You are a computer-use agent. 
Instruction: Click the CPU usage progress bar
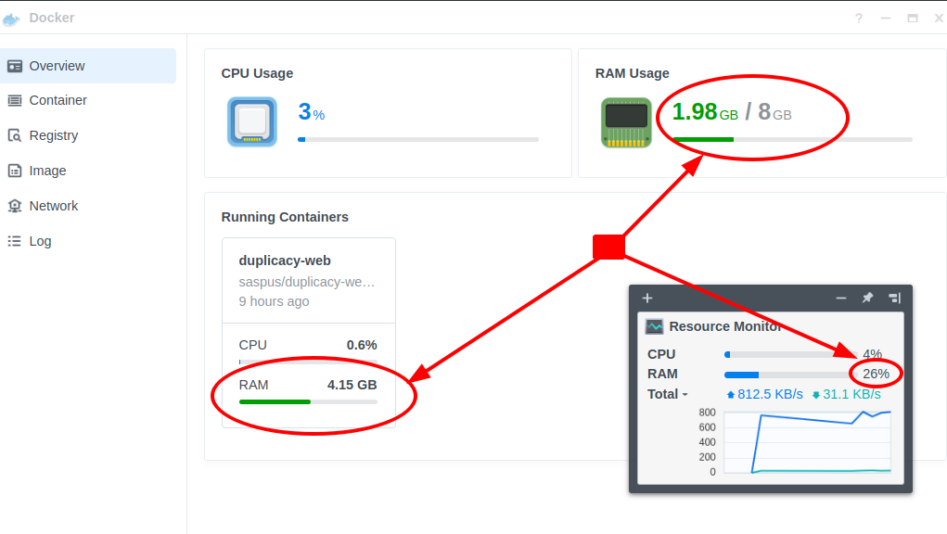point(417,139)
